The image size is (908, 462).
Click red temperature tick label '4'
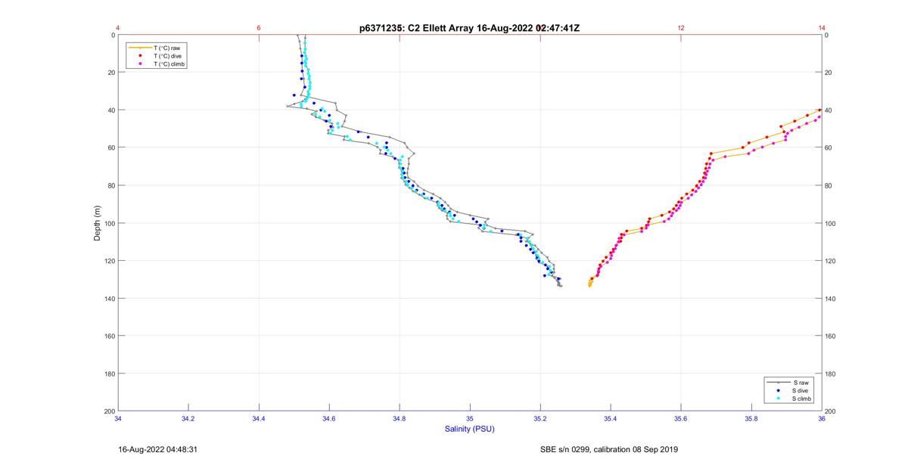118,28
